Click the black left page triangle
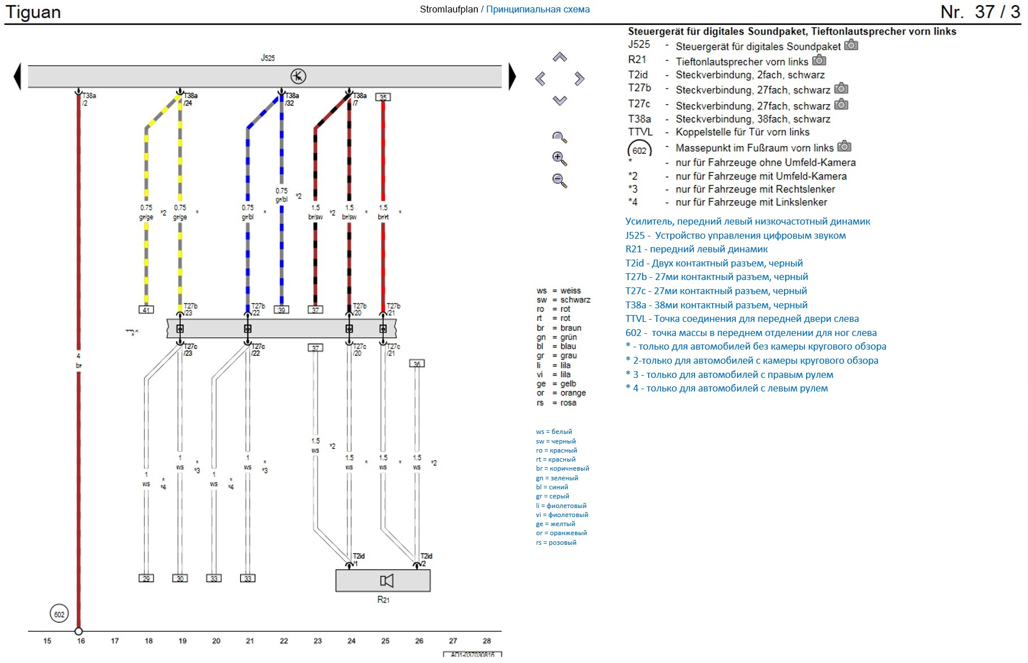Image resolution: width=1028 pixels, height=663 pixels. pyautogui.click(x=17, y=76)
